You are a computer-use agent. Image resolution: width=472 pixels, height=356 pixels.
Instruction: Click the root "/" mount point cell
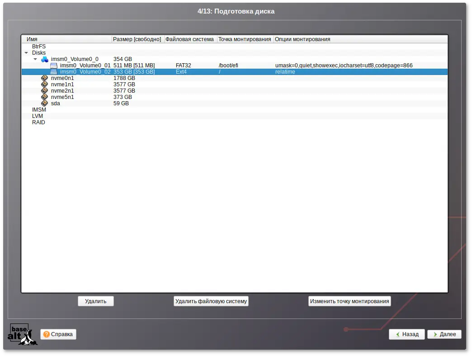[219, 72]
